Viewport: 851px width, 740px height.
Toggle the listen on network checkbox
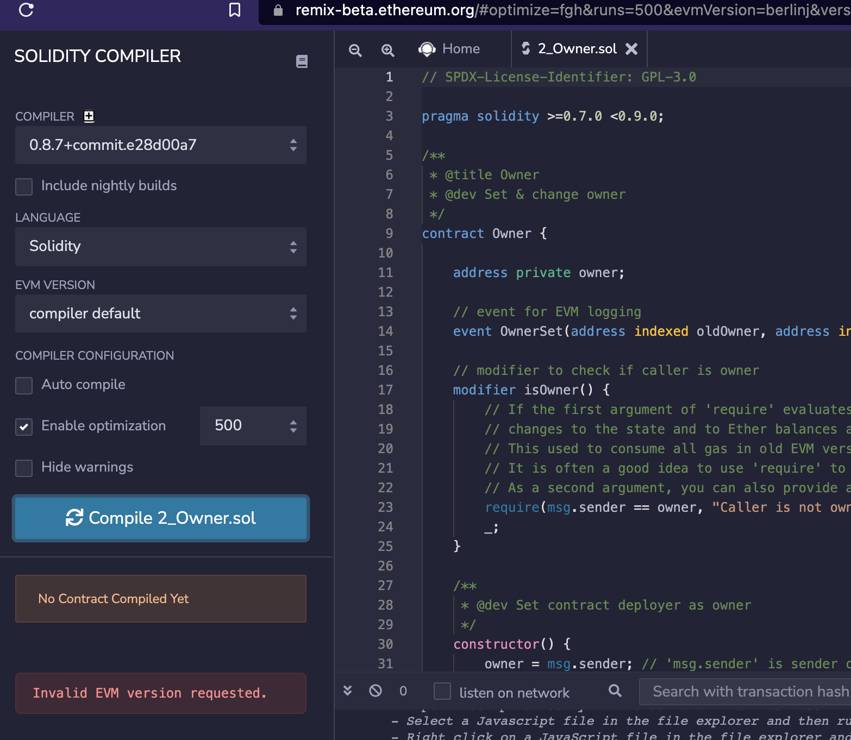tap(442, 691)
